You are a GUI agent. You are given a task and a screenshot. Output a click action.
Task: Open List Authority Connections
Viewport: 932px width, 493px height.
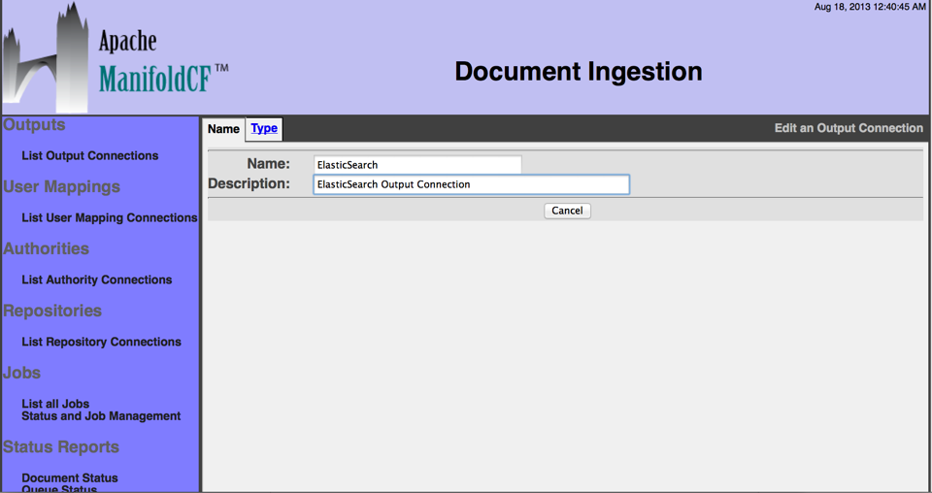tap(97, 279)
